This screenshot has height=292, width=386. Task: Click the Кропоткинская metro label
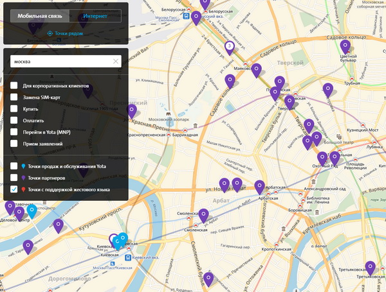[x=276, y=249]
